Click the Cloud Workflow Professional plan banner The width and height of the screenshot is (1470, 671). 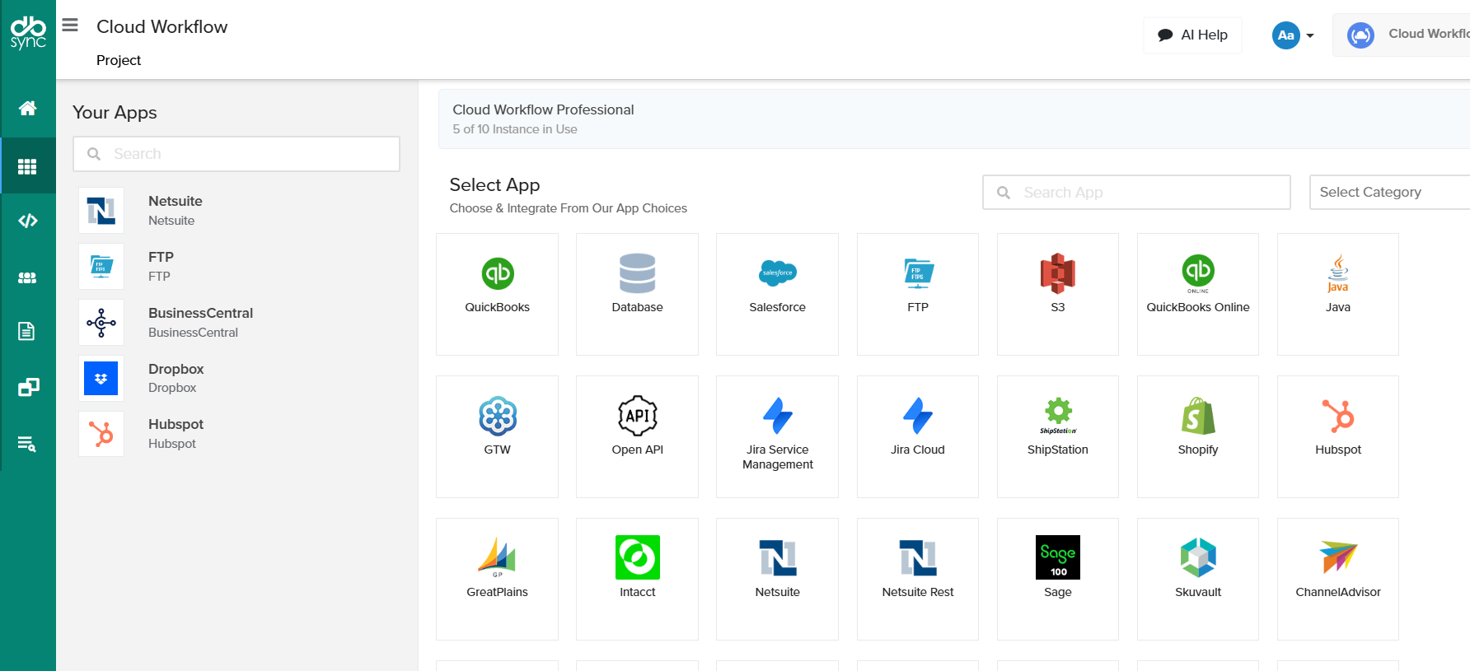coord(954,119)
